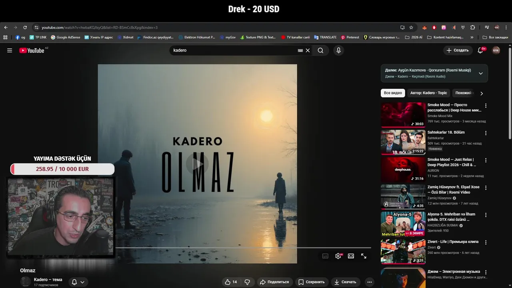This screenshot has width=512, height=288.
Task: Open Smoke Mood — Just Relax thumbnail
Action: tap(403, 170)
